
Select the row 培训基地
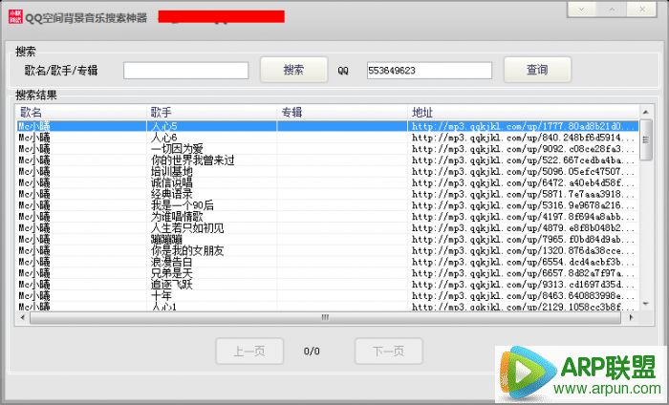(327, 171)
